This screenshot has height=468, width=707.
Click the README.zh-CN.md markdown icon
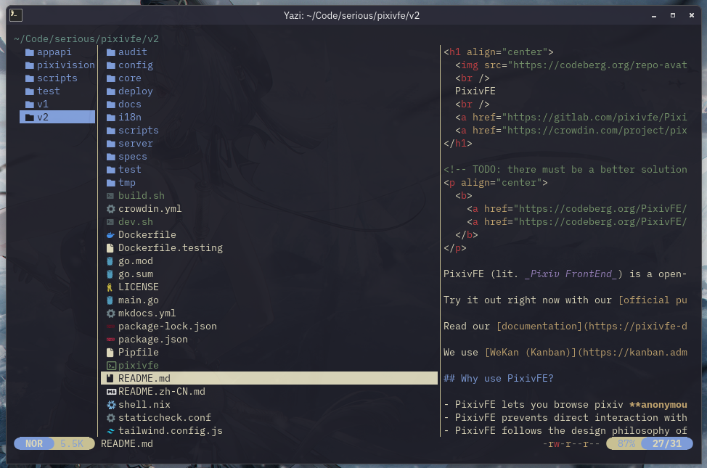pyautogui.click(x=111, y=392)
